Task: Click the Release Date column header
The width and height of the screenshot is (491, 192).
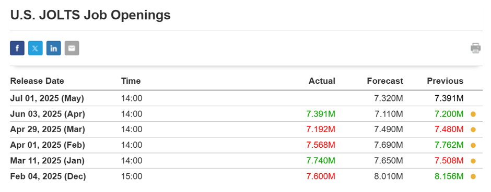Action: click(37, 81)
